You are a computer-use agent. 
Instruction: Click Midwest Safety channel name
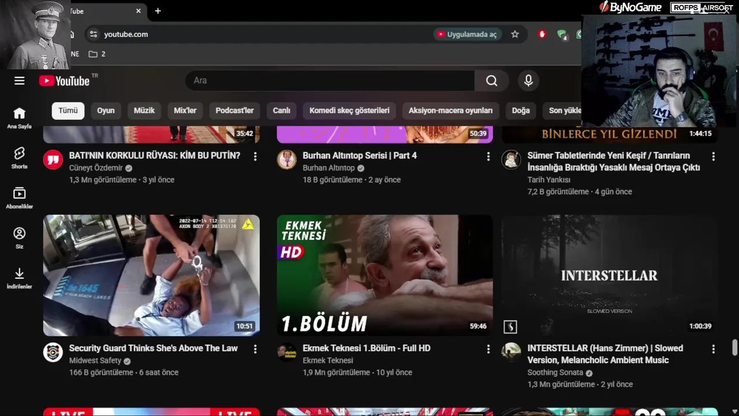coord(95,360)
